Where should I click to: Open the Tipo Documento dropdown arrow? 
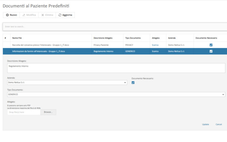point(223,94)
